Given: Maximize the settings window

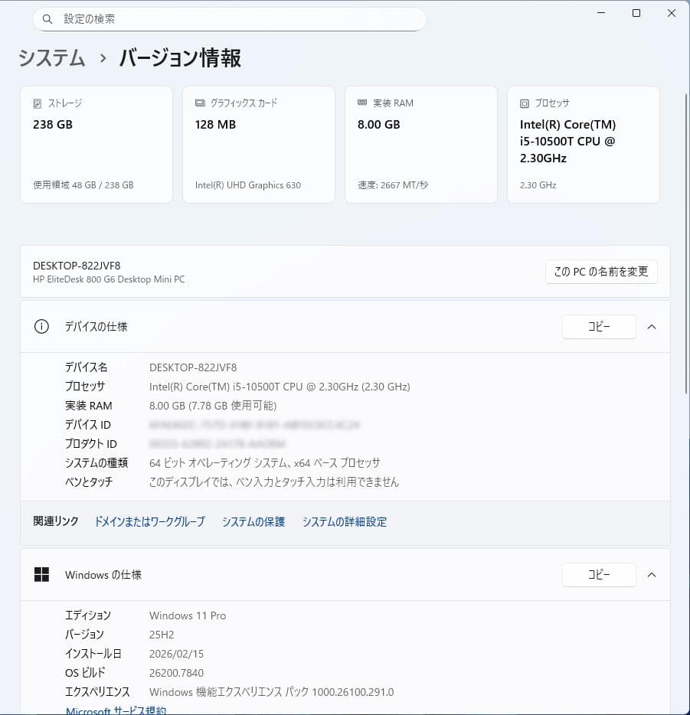Looking at the screenshot, I should [636, 13].
